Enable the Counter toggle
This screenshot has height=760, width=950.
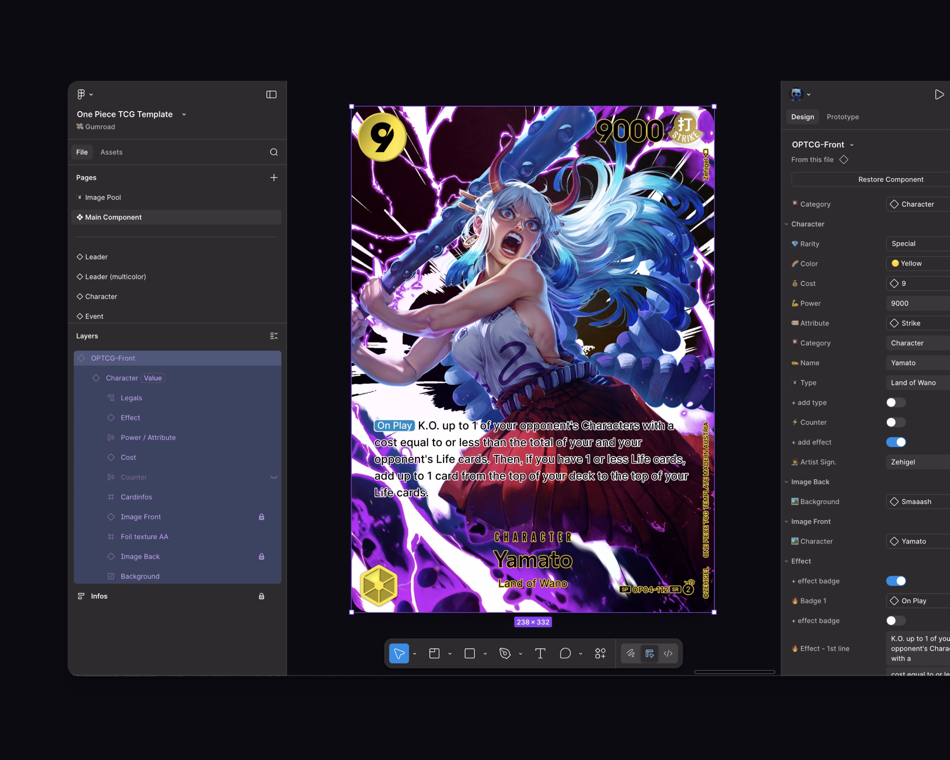[x=895, y=422]
